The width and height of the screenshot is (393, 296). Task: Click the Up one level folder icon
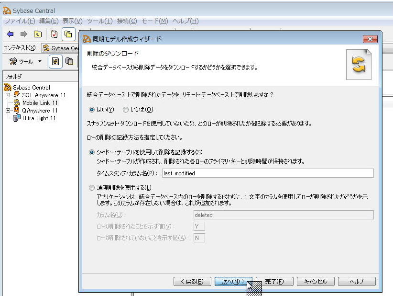point(37,34)
